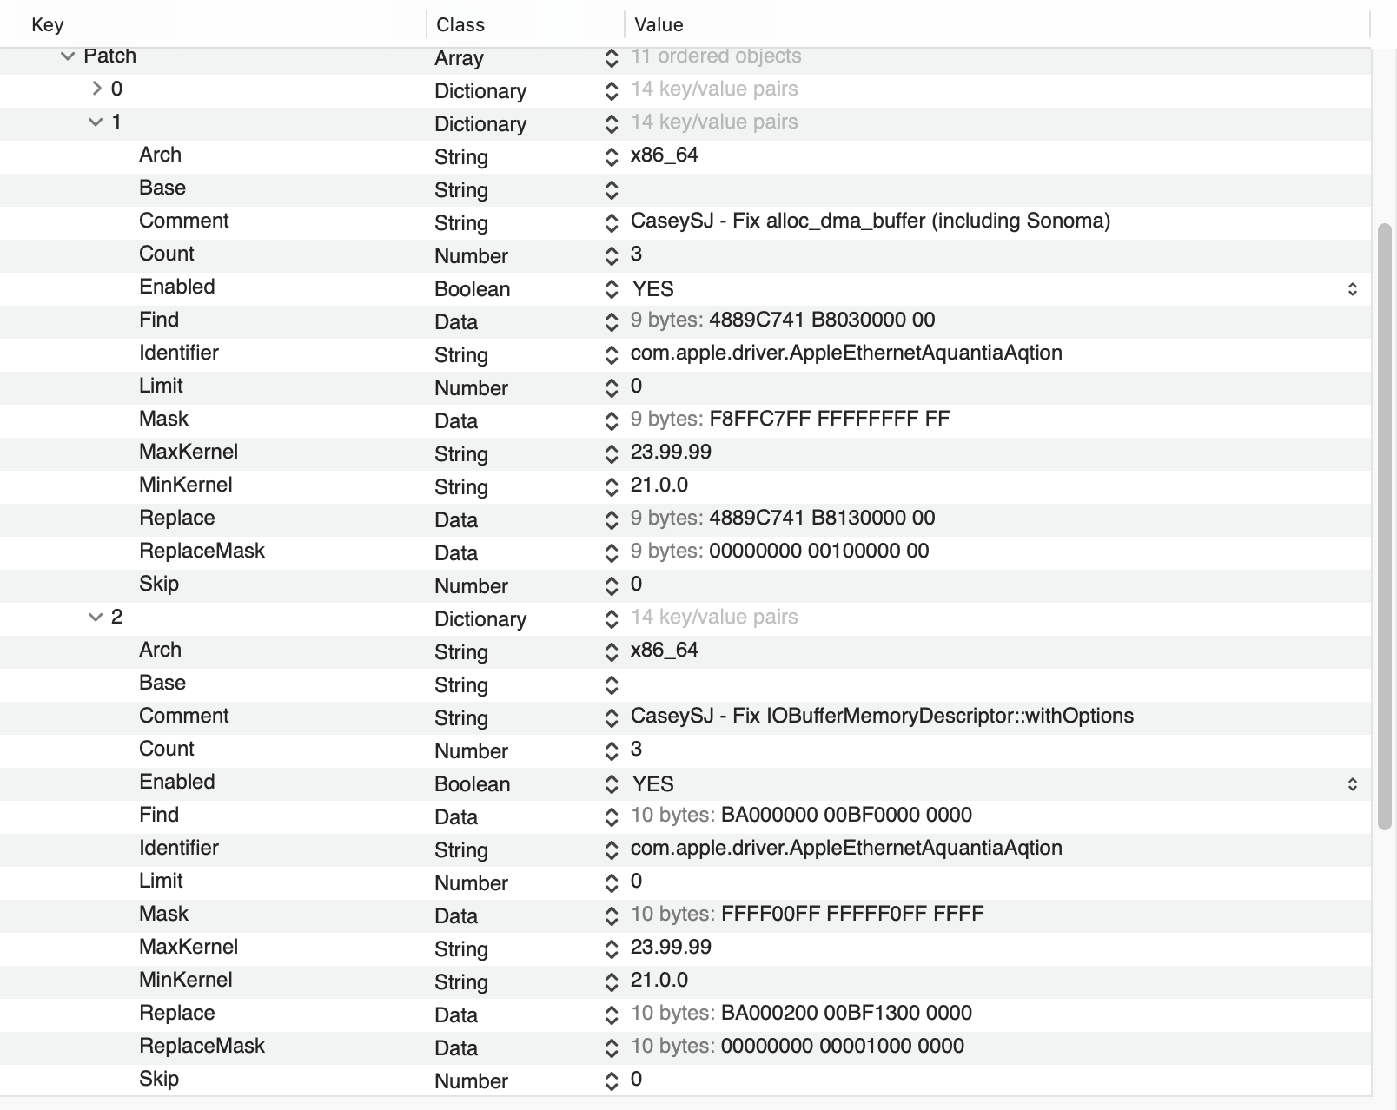This screenshot has height=1110, width=1397.
Task: Click the class stepper beside Arch in item 1
Action: (611, 157)
